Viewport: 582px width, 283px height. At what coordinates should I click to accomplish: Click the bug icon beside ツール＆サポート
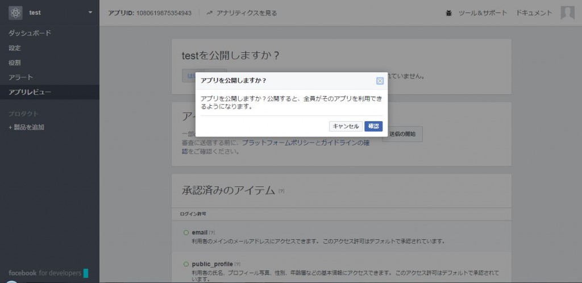(449, 13)
